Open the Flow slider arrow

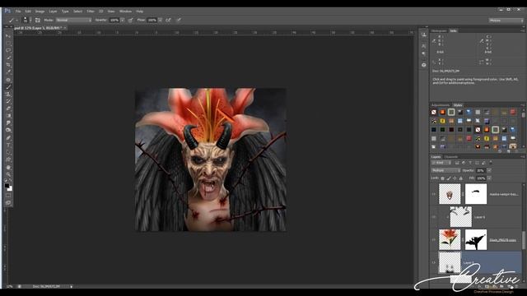coord(161,20)
